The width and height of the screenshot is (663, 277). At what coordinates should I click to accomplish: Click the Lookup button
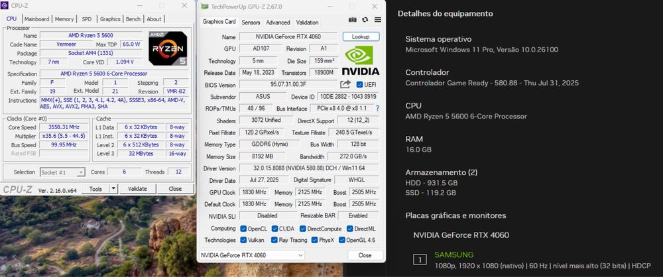361,37
